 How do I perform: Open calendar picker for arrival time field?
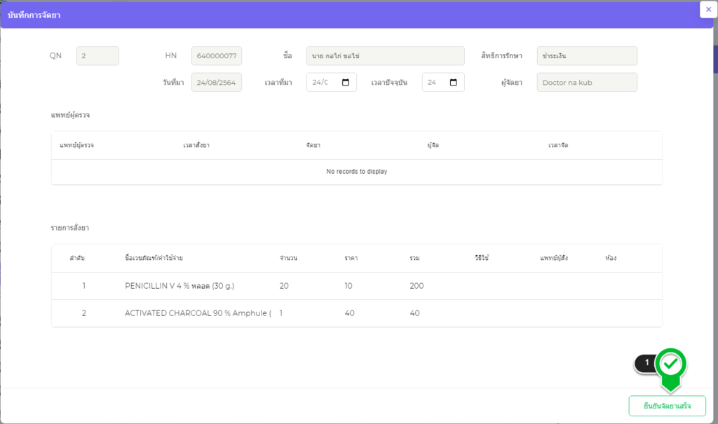point(345,83)
